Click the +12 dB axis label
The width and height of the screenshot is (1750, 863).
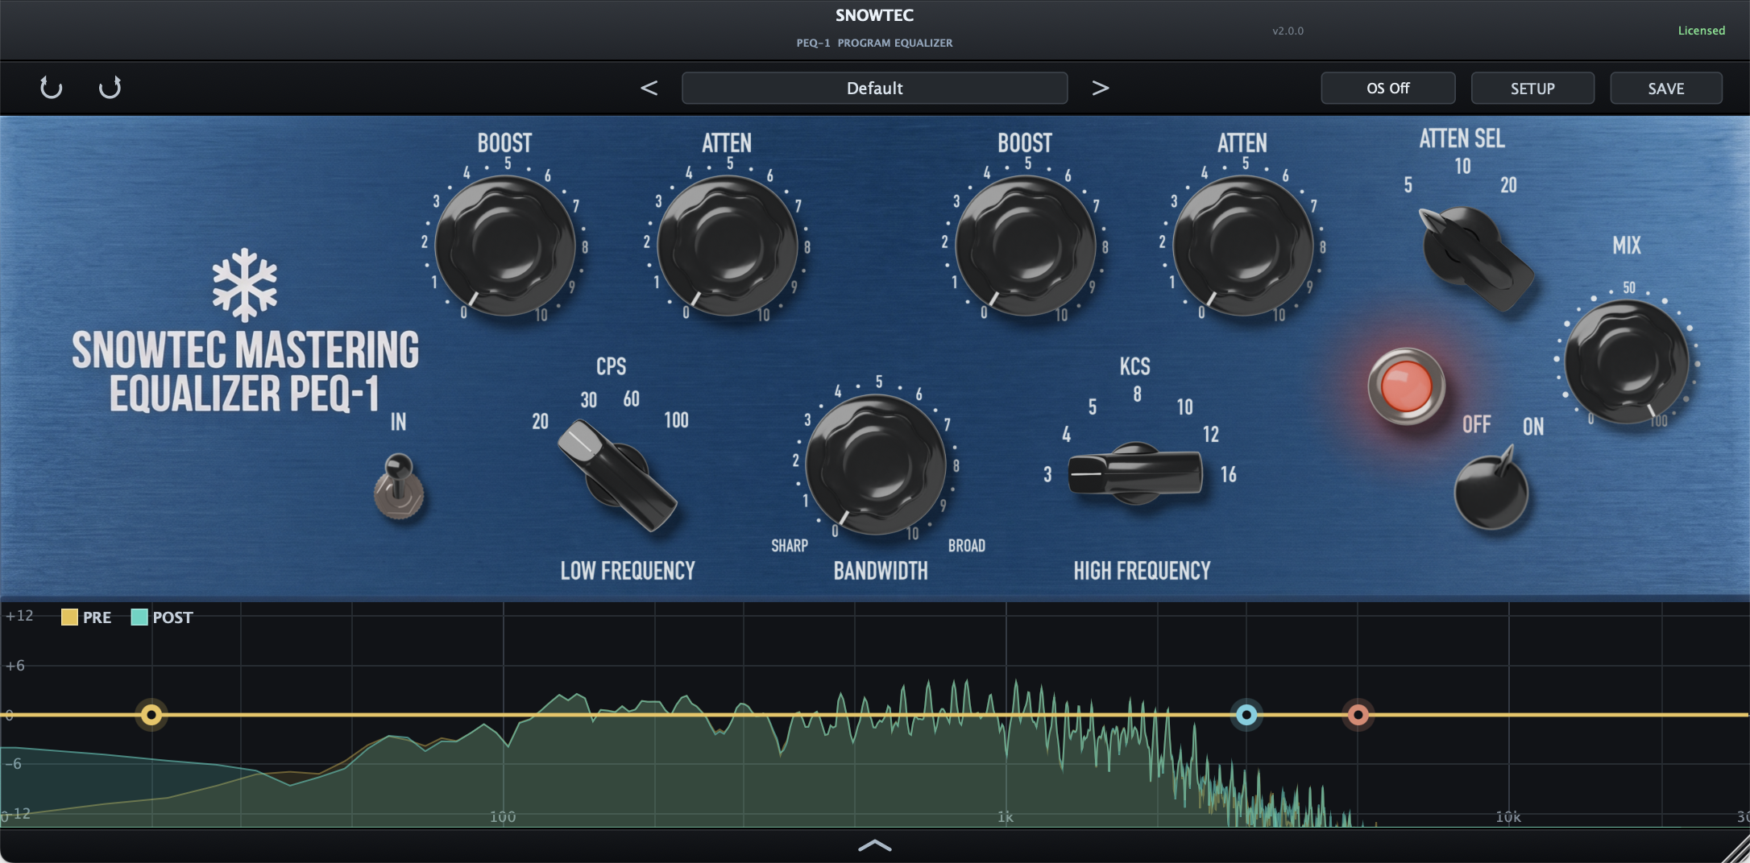pos(19,616)
